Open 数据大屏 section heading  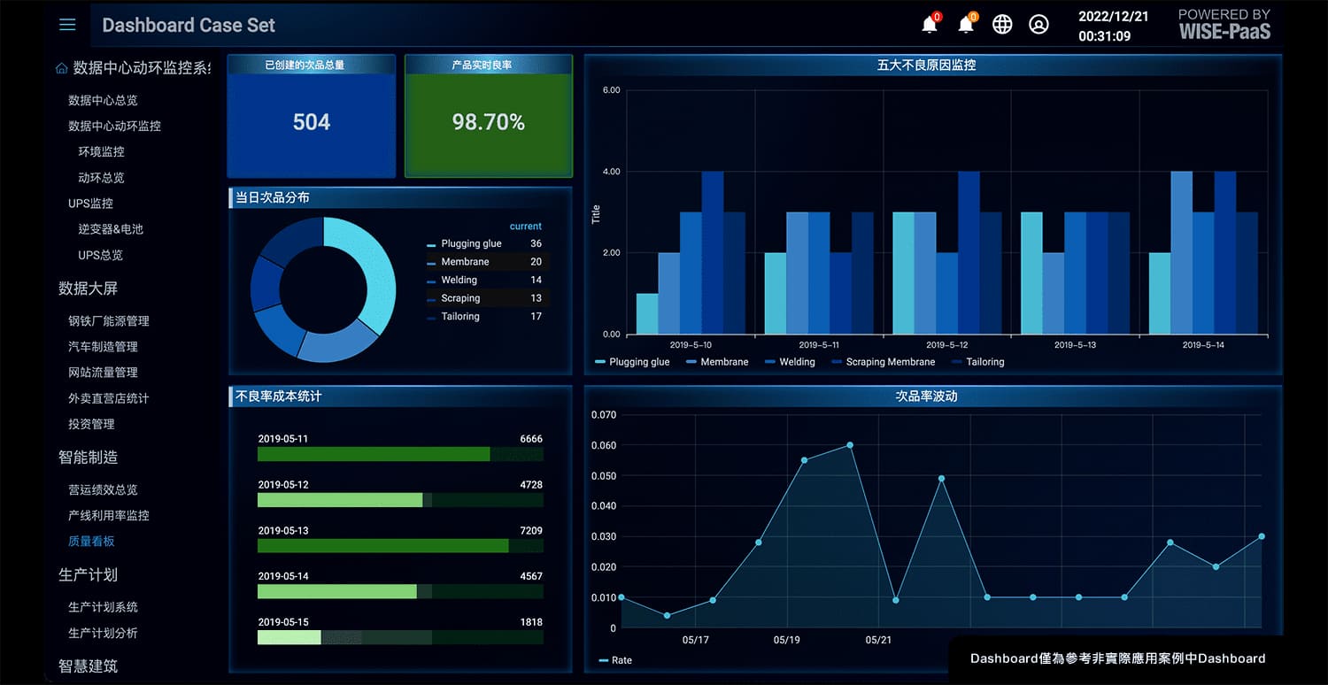[x=88, y=288]
